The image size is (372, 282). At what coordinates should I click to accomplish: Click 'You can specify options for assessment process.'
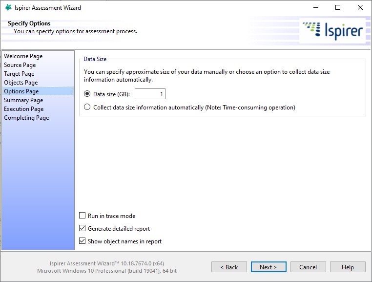[76, 31]
